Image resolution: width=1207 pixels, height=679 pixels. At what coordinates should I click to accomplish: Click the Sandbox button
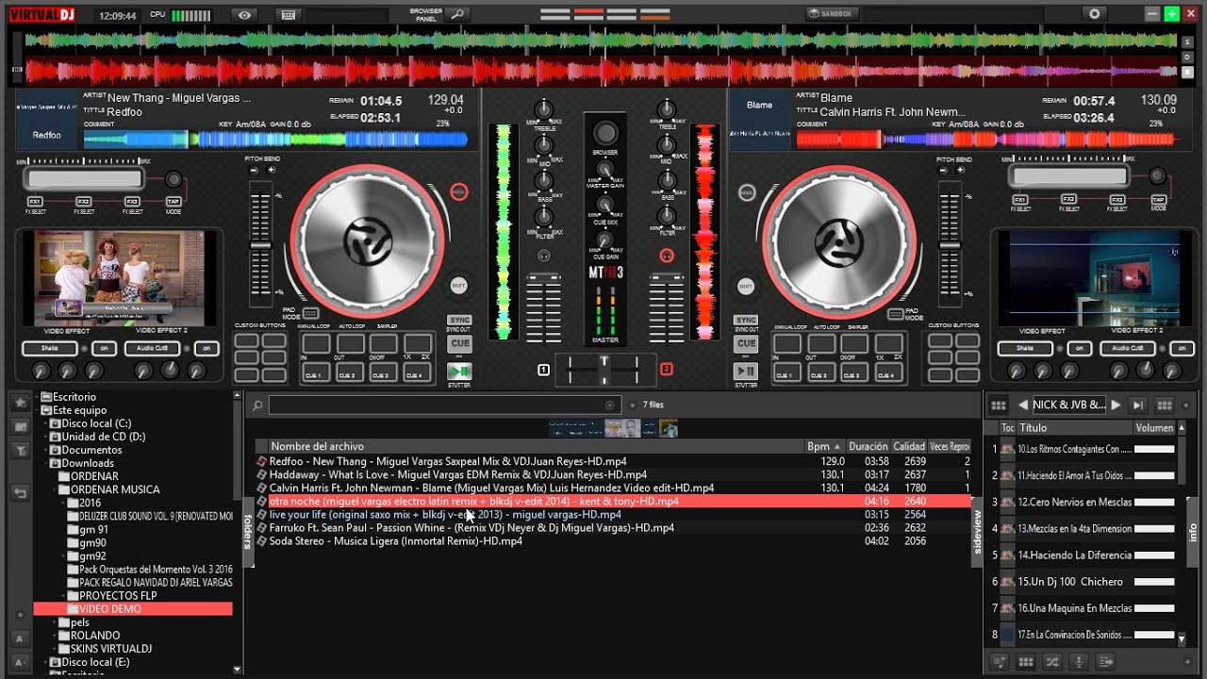point(830,14)
